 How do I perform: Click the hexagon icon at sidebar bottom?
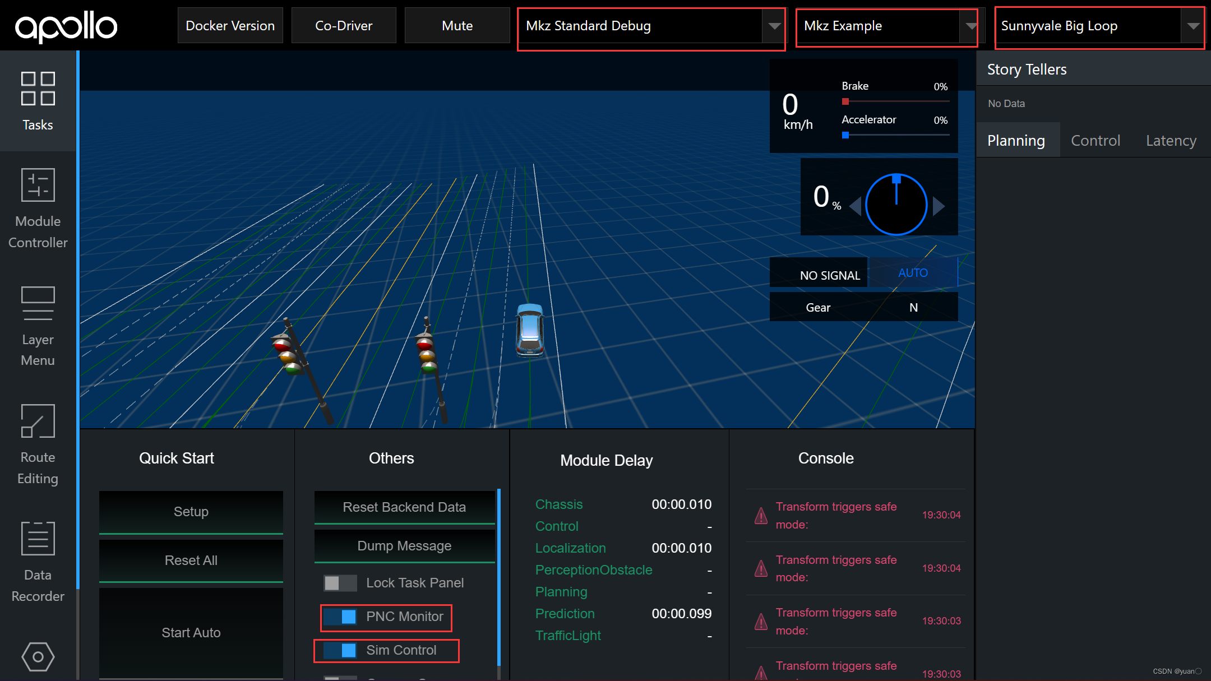point(38,656)
